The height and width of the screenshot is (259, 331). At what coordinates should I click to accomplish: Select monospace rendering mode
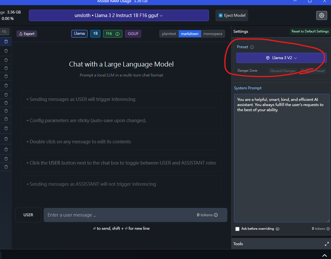pyautogui.click(x=213, y=34)
